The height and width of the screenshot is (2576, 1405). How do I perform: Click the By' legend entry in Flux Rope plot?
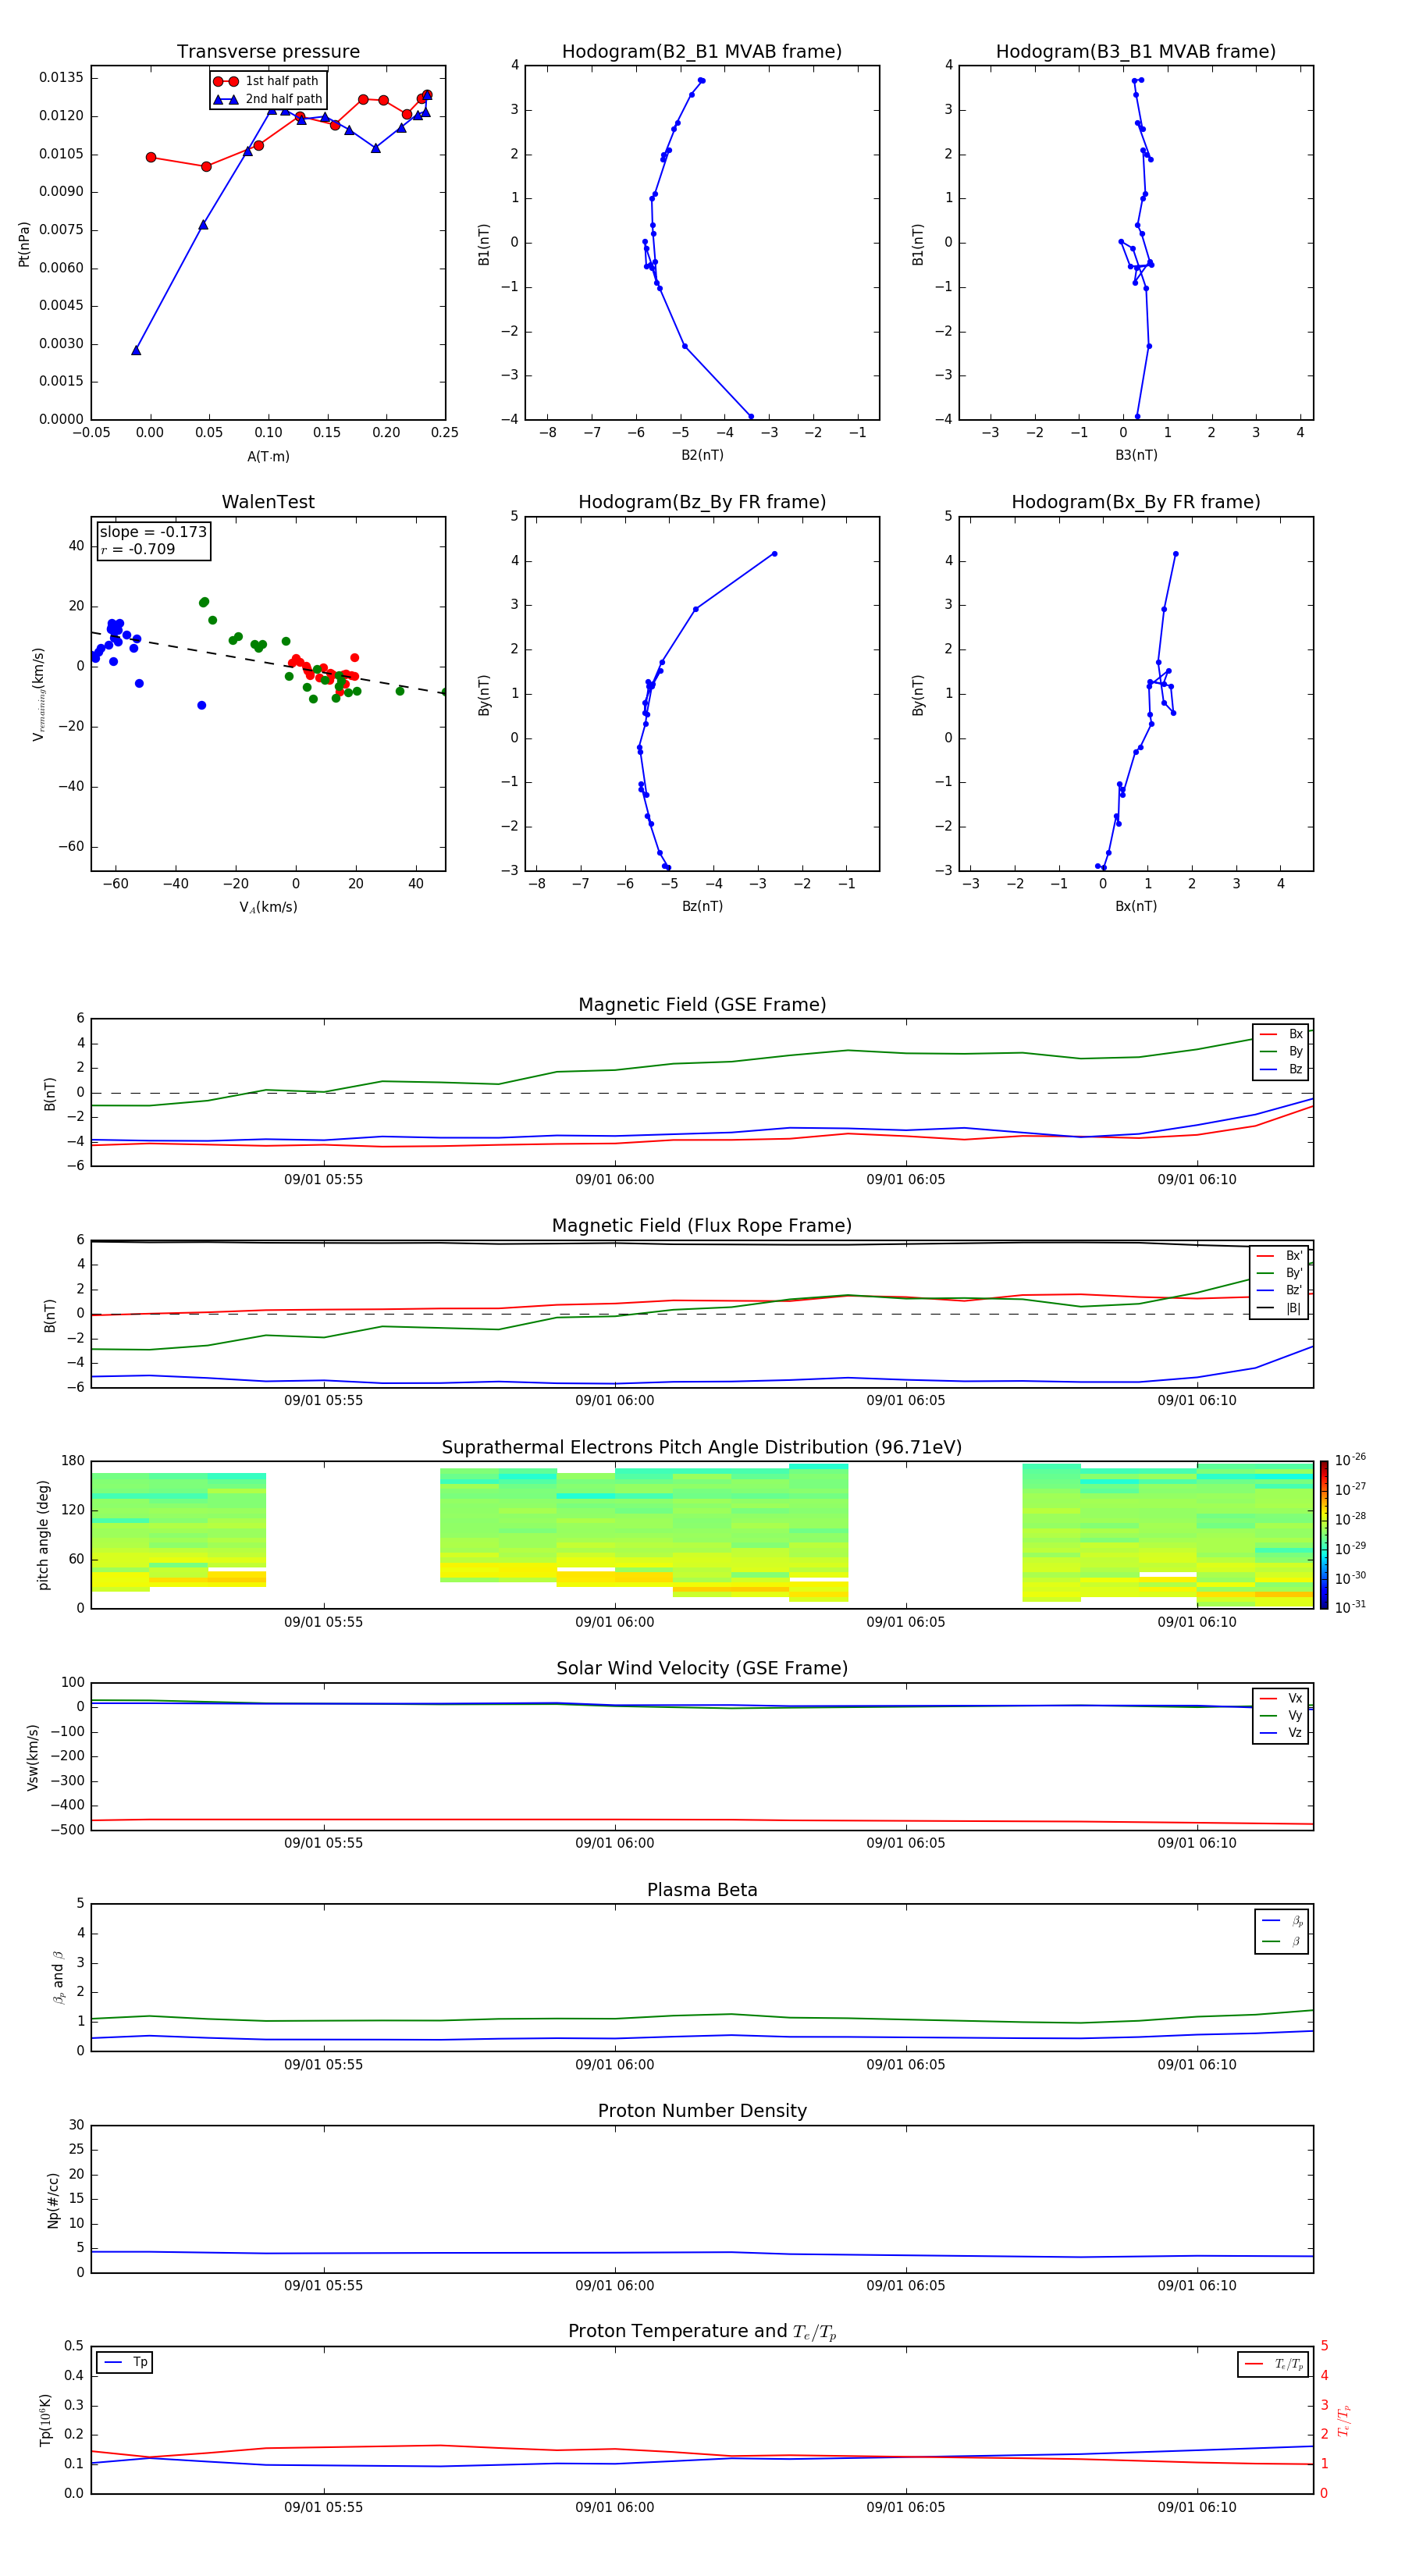click(x=1280, y=1273)
